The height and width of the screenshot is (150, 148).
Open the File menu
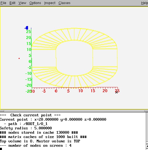point(3,3)
